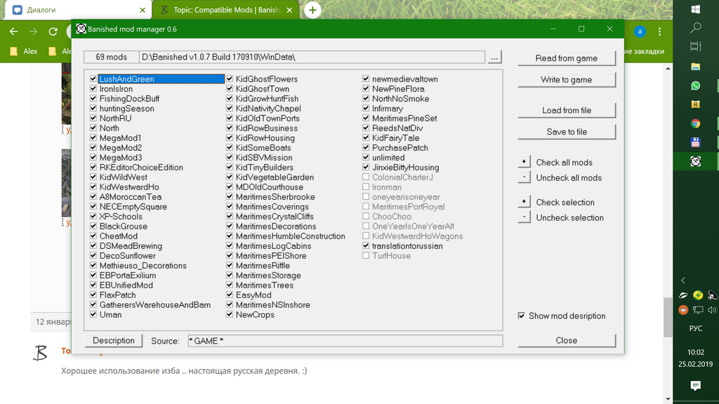Viewport: 719px width, 404px height.
Task: Click the minus icon for Uncheck selection
Action: click(524, 217)
